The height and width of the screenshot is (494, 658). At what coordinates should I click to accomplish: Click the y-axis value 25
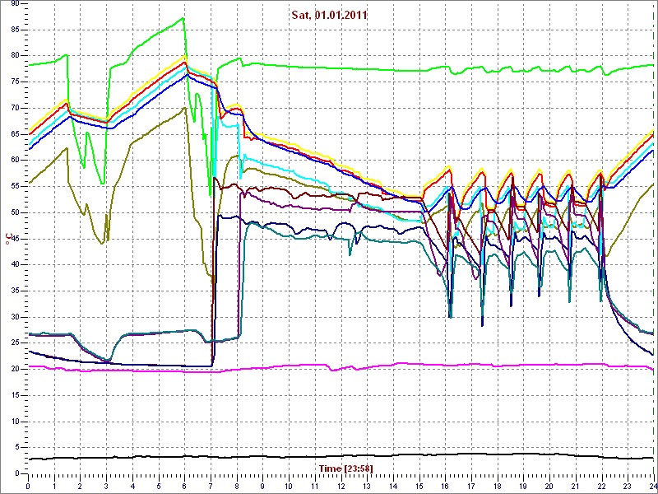[15, 343]
